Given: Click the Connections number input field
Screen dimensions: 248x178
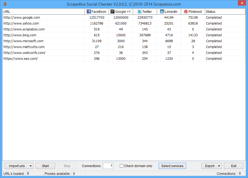Looking at the screenshot, I should 108,166.
